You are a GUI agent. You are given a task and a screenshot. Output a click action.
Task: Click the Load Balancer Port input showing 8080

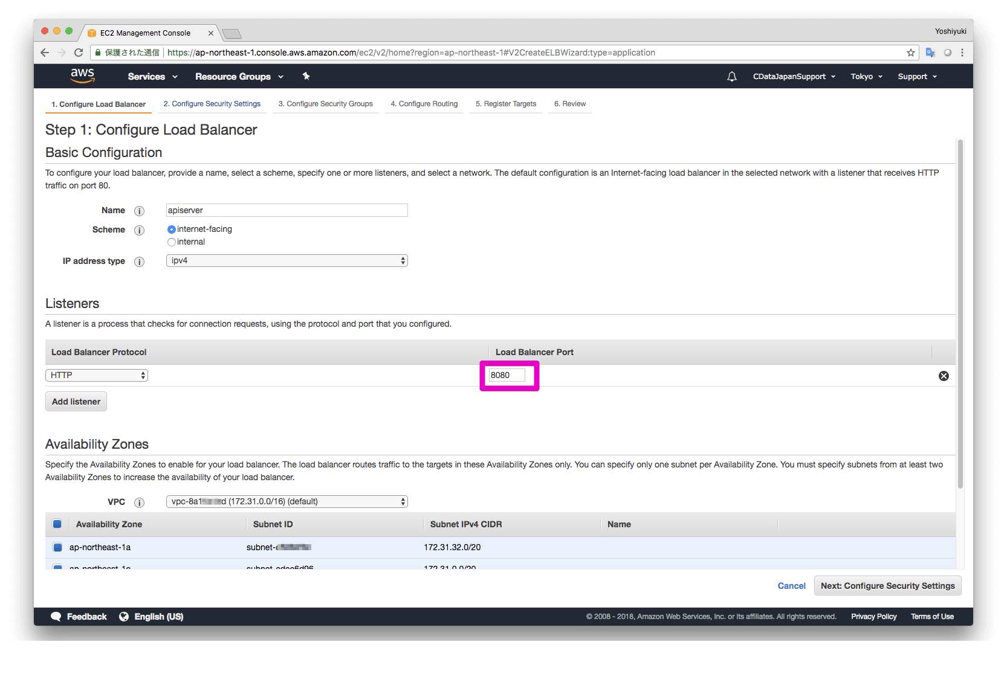(508, 375)
